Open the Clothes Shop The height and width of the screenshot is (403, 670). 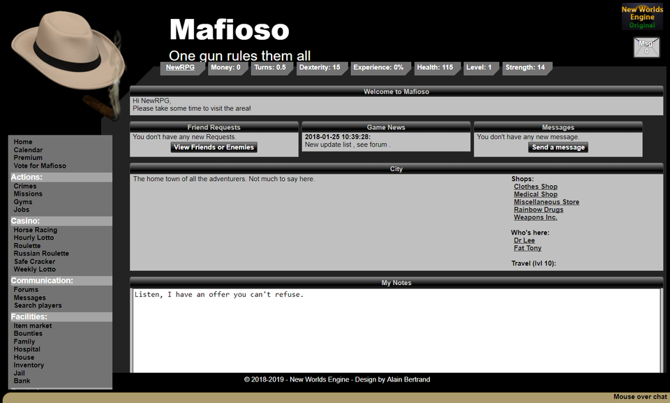point(535,186)
